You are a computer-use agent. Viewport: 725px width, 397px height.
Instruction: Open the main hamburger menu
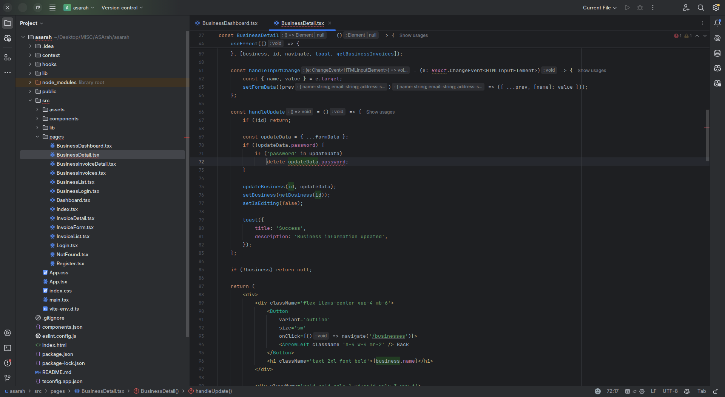click(x=52, y=8)
